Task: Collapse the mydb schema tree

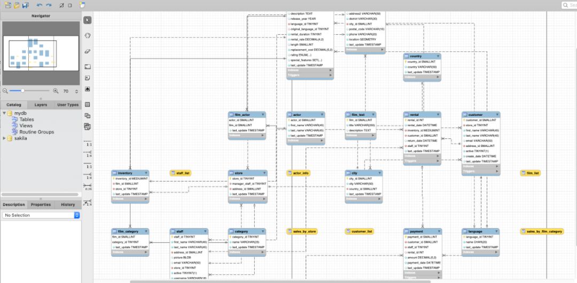Action: pyautogui.click(x=4, y=114)
